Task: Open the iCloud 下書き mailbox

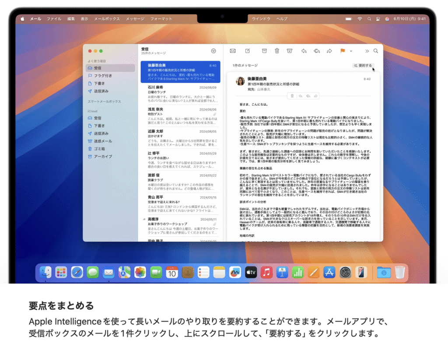Action: tap(110, 126)
